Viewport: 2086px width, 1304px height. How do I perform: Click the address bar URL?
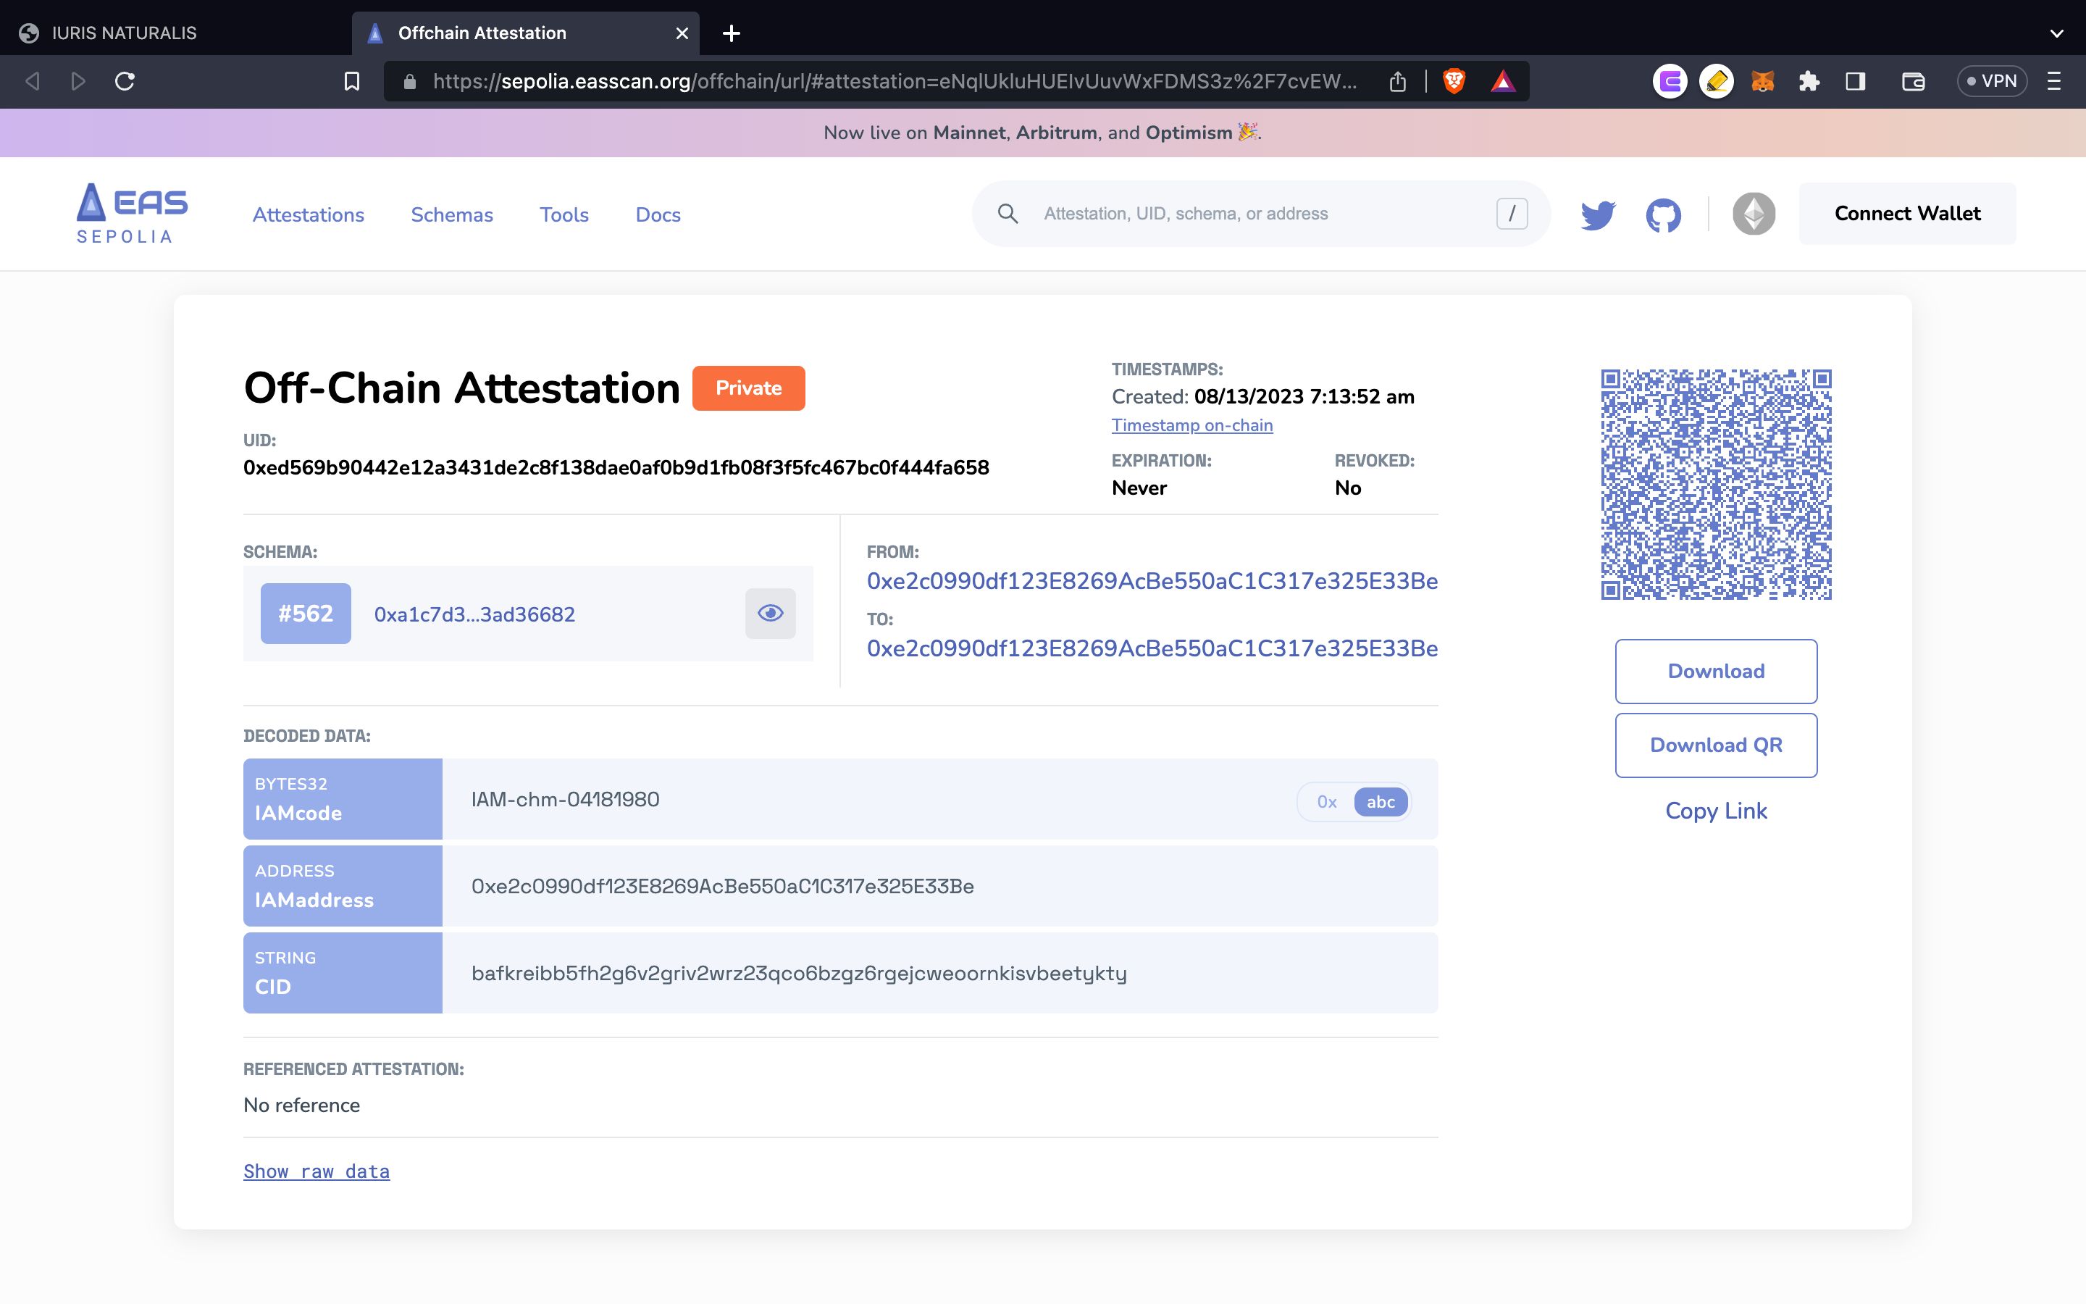click(895, 81)
